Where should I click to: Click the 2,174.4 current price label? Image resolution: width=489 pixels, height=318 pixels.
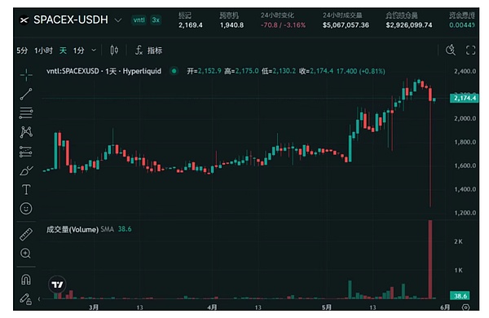[465, 99]
